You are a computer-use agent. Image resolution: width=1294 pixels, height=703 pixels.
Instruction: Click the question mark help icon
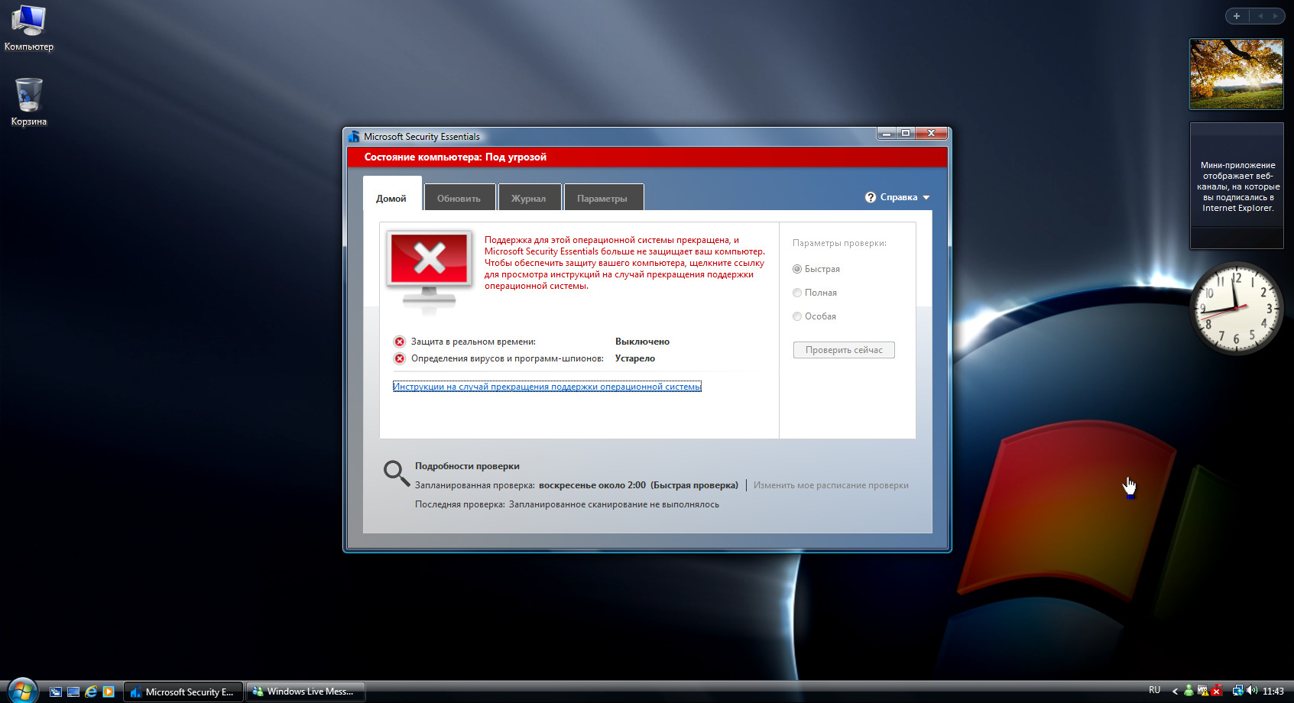point(870,197)
